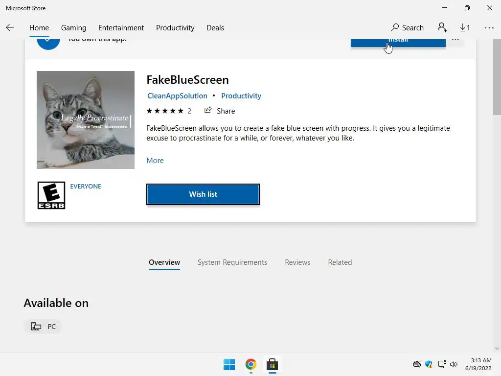The height and width of the screenshot is (376, 501).
Task: Click the PC device chip
Action: tap(43, 327)
